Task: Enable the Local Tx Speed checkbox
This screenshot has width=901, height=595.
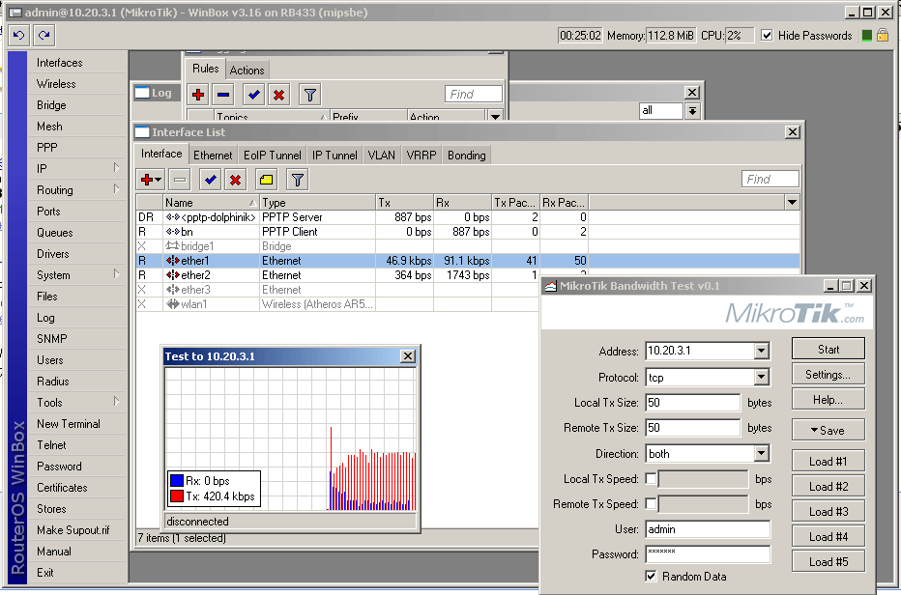Action: (x=651, y=479)
